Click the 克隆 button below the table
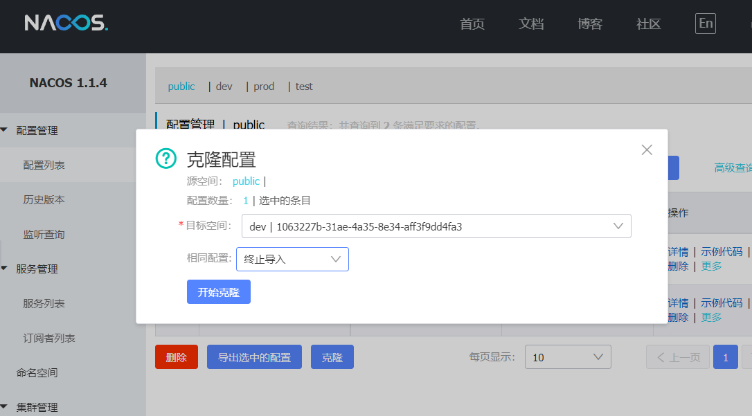The width and height of the screenshot is (752, 416). [x=332, y=357]
